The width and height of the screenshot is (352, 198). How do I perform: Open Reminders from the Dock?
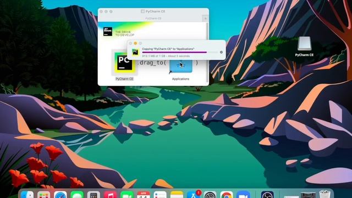(x=160, y=195)
